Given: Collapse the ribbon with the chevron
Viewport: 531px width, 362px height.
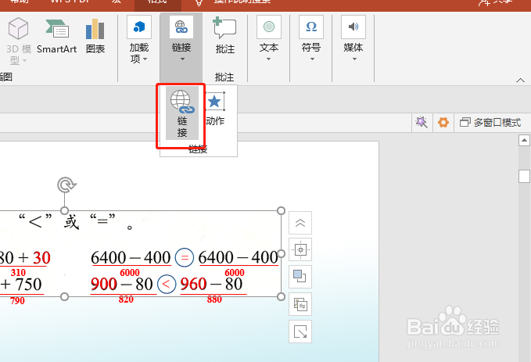Looking at the screenshot, I should [x=521, y=81].
